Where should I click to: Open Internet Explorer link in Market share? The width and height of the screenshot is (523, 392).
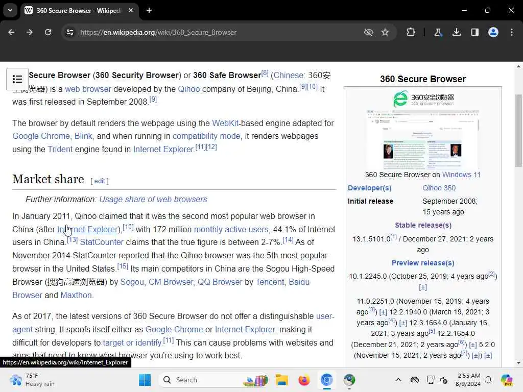87,229
